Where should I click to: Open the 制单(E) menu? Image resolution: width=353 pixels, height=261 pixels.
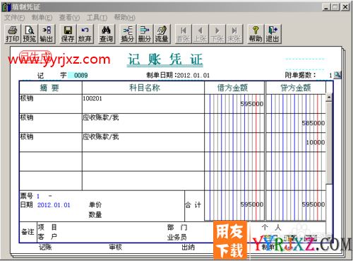click(42, 18)
